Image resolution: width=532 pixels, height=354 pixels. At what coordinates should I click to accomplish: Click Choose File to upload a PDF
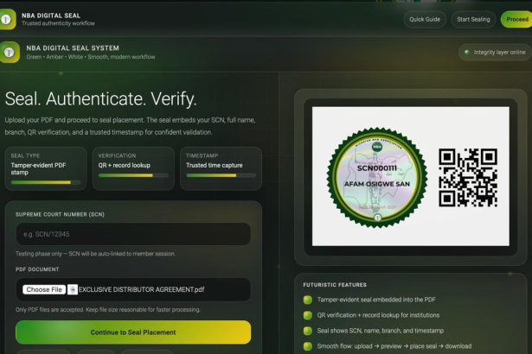43,289
